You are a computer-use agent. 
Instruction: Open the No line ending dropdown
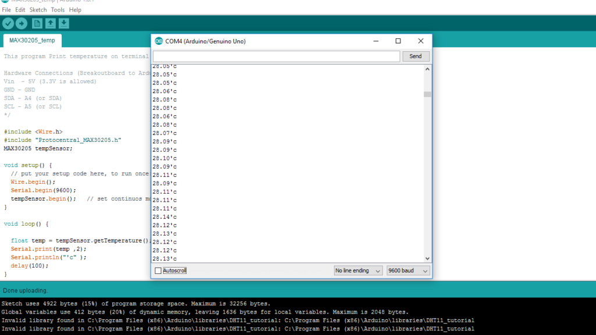coord(358,271)
